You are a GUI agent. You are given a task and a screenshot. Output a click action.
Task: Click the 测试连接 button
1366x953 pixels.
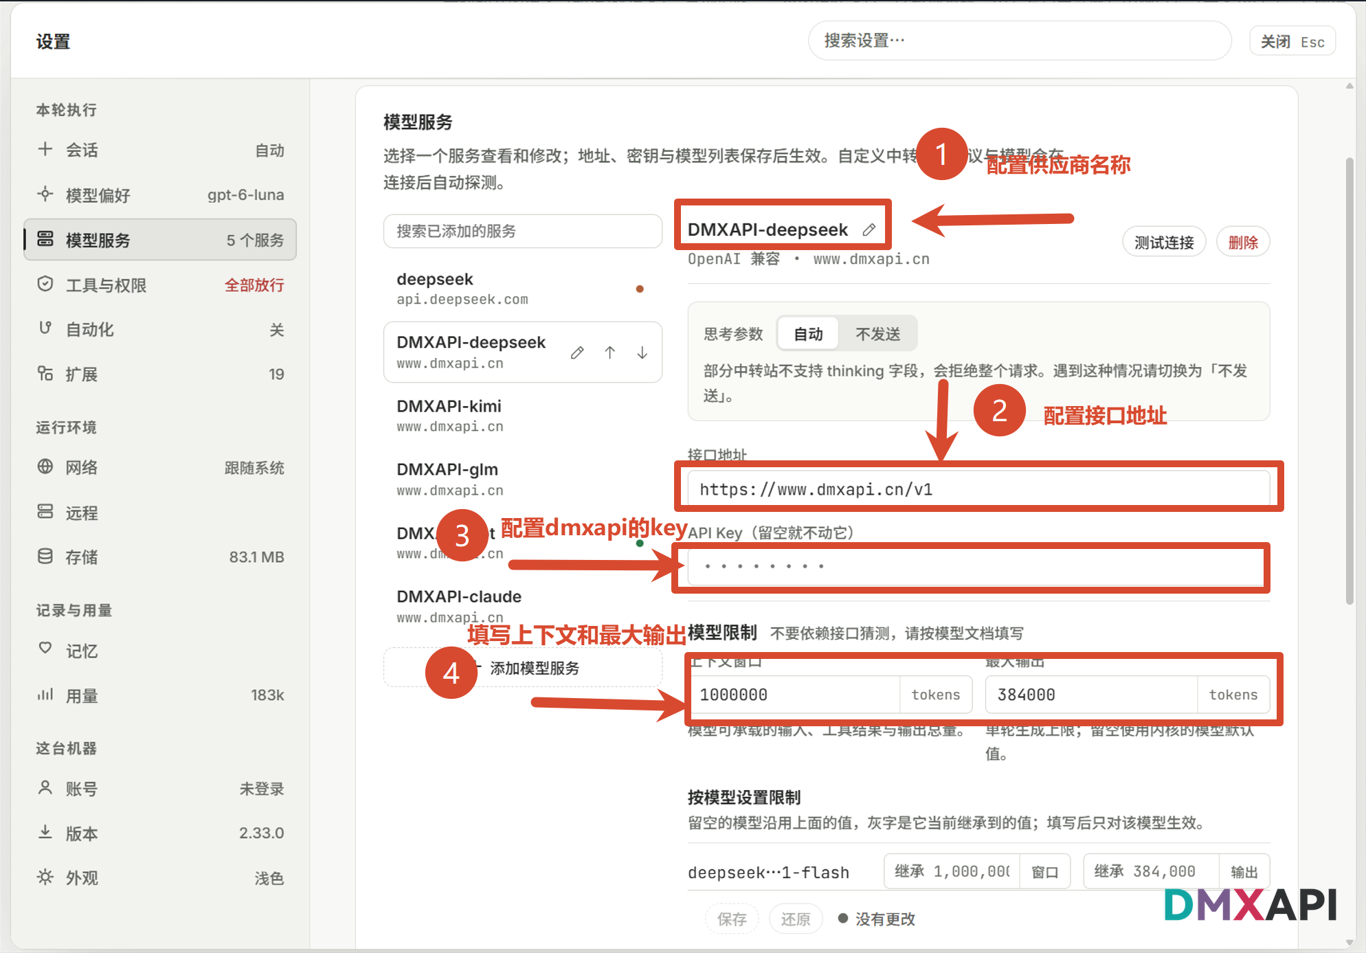(x=1164, y=242)
